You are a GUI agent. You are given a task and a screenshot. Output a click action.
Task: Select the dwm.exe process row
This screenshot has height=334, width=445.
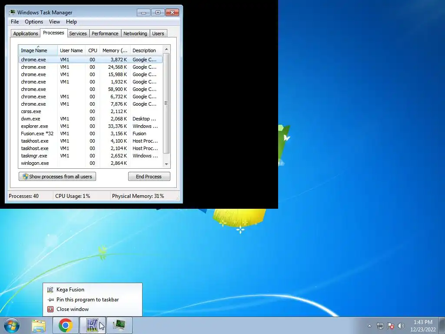coord(90,119)
